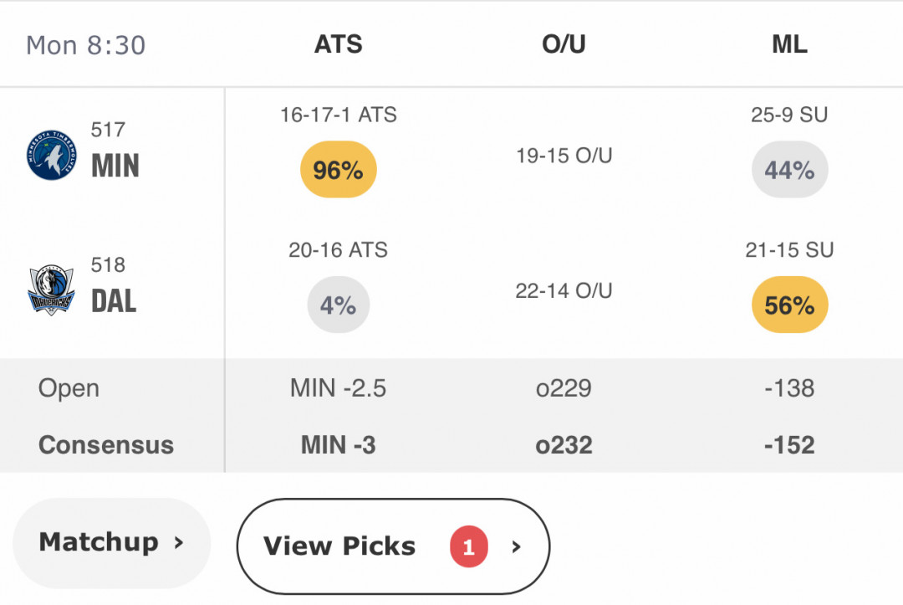
Task: Click the Minnesota Timberwolves team logo
Action: tap(51, 155)
